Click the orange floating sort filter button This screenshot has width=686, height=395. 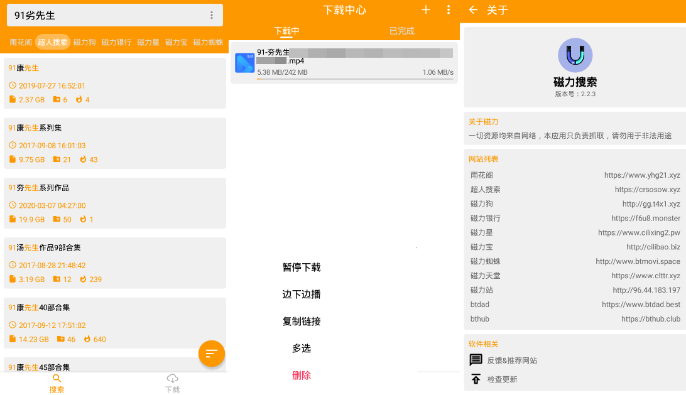[x=212, y=353]
